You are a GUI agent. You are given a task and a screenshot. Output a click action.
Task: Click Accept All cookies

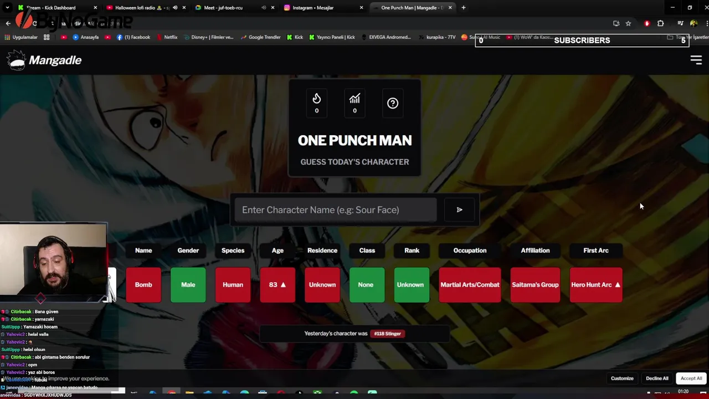pyautogui.click(x=691, y=378)
